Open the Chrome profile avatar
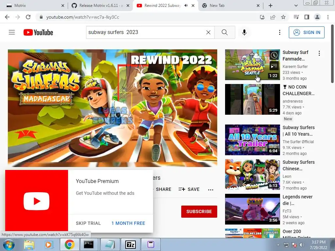This screenshot has width=335, height=251. [x=317, y=17]
